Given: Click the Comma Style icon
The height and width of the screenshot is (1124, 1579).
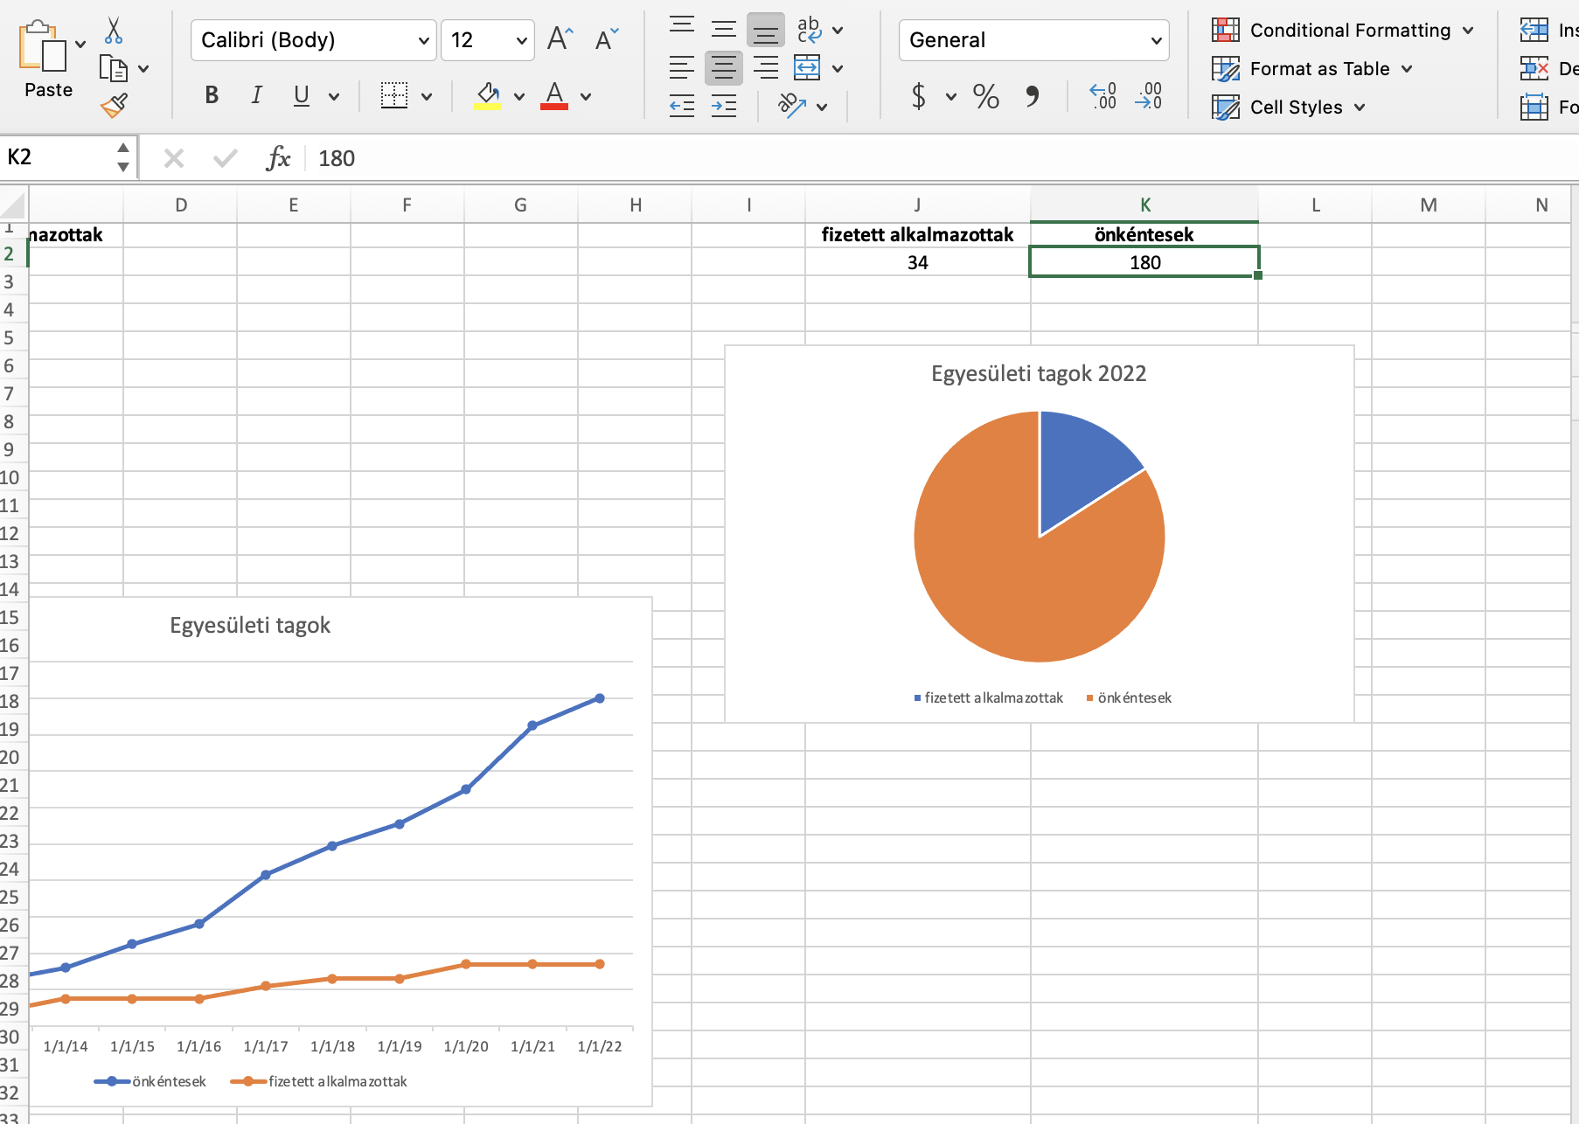Looking at the screenshot, I should 1032,96.
